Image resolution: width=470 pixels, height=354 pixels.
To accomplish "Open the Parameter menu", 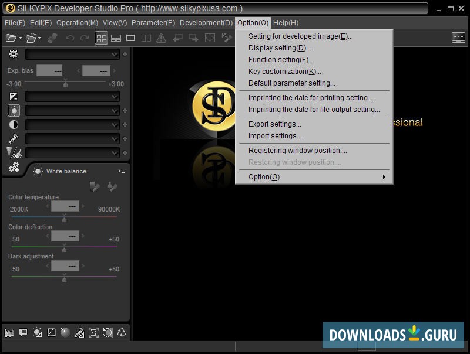I will click(x=153, y=23).
